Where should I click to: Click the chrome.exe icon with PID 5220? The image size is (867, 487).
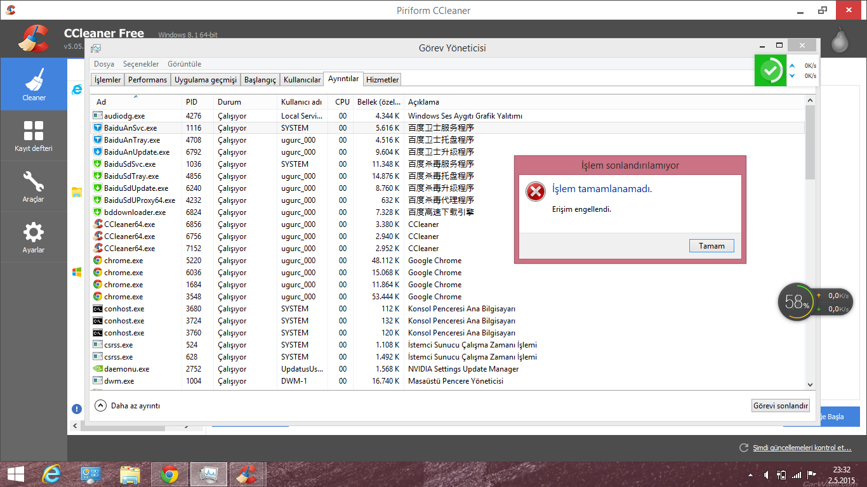click(x=98, y=261)
